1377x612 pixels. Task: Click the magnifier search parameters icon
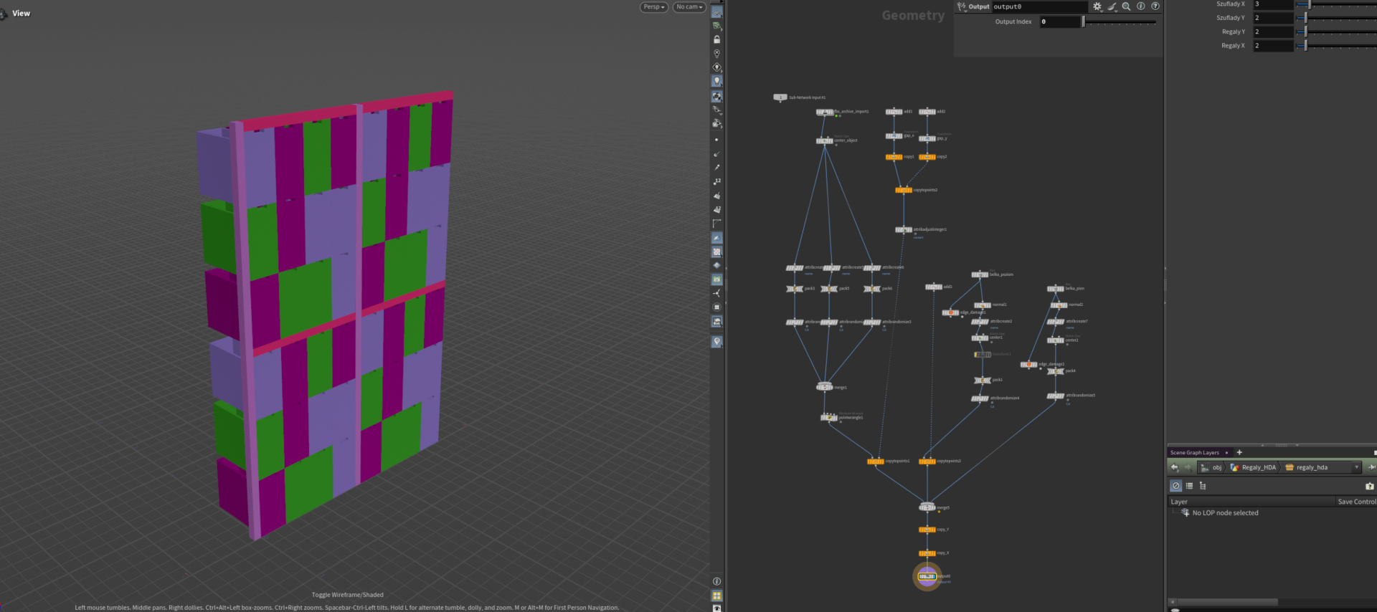coord(1127,6)
